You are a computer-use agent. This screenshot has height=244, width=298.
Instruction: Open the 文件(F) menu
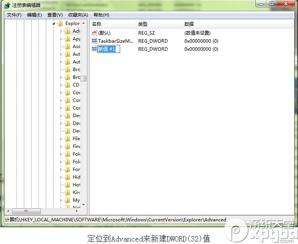coord(14,15)
